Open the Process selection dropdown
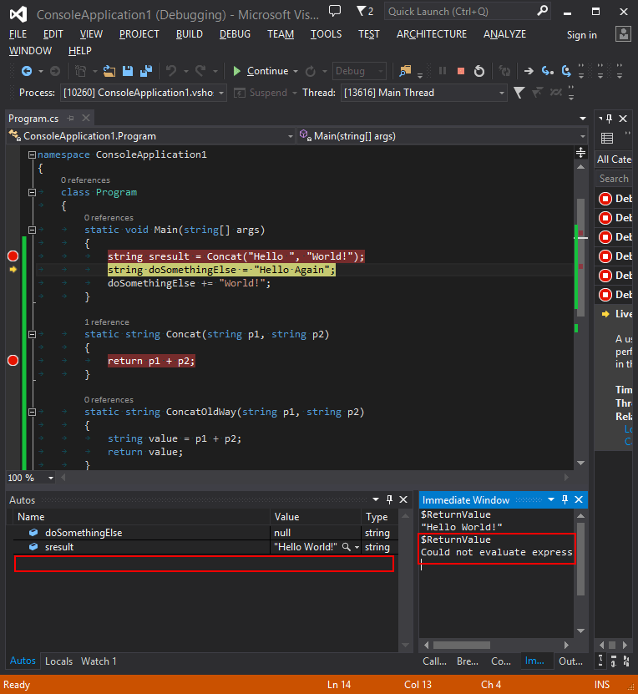Image resolution: width=638 pixels, height=694 pixels. (220, 93)
